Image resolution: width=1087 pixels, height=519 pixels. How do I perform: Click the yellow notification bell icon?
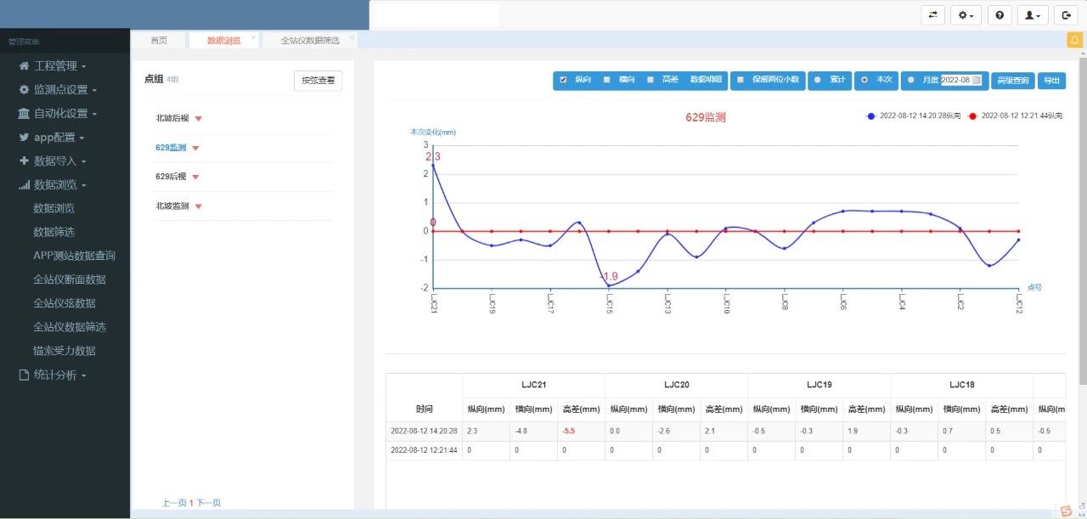(x=1073, y=40)
